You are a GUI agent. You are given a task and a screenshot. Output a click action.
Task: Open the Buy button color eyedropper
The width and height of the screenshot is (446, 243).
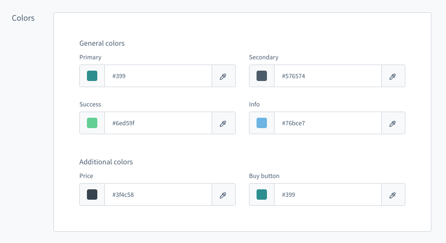393,195
